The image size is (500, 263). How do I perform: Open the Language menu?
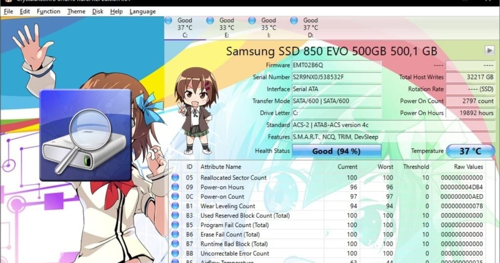click(143, 12)
